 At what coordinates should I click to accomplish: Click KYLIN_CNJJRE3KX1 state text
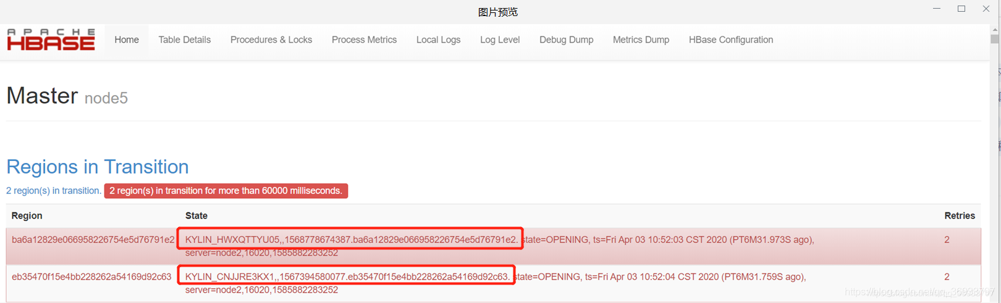[x=347, y=276]
